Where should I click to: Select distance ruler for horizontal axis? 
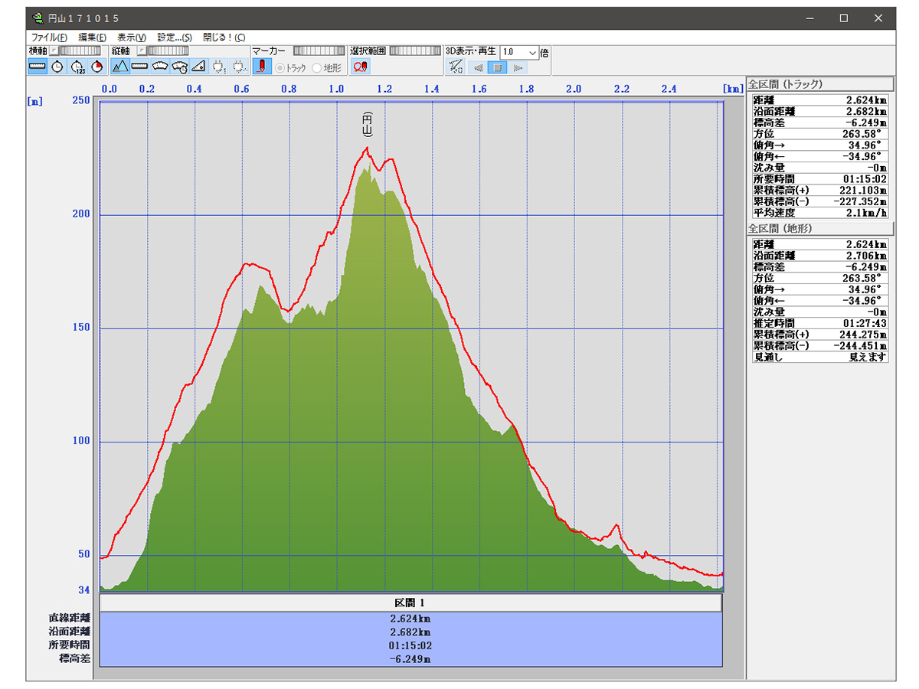pos(38,67)
